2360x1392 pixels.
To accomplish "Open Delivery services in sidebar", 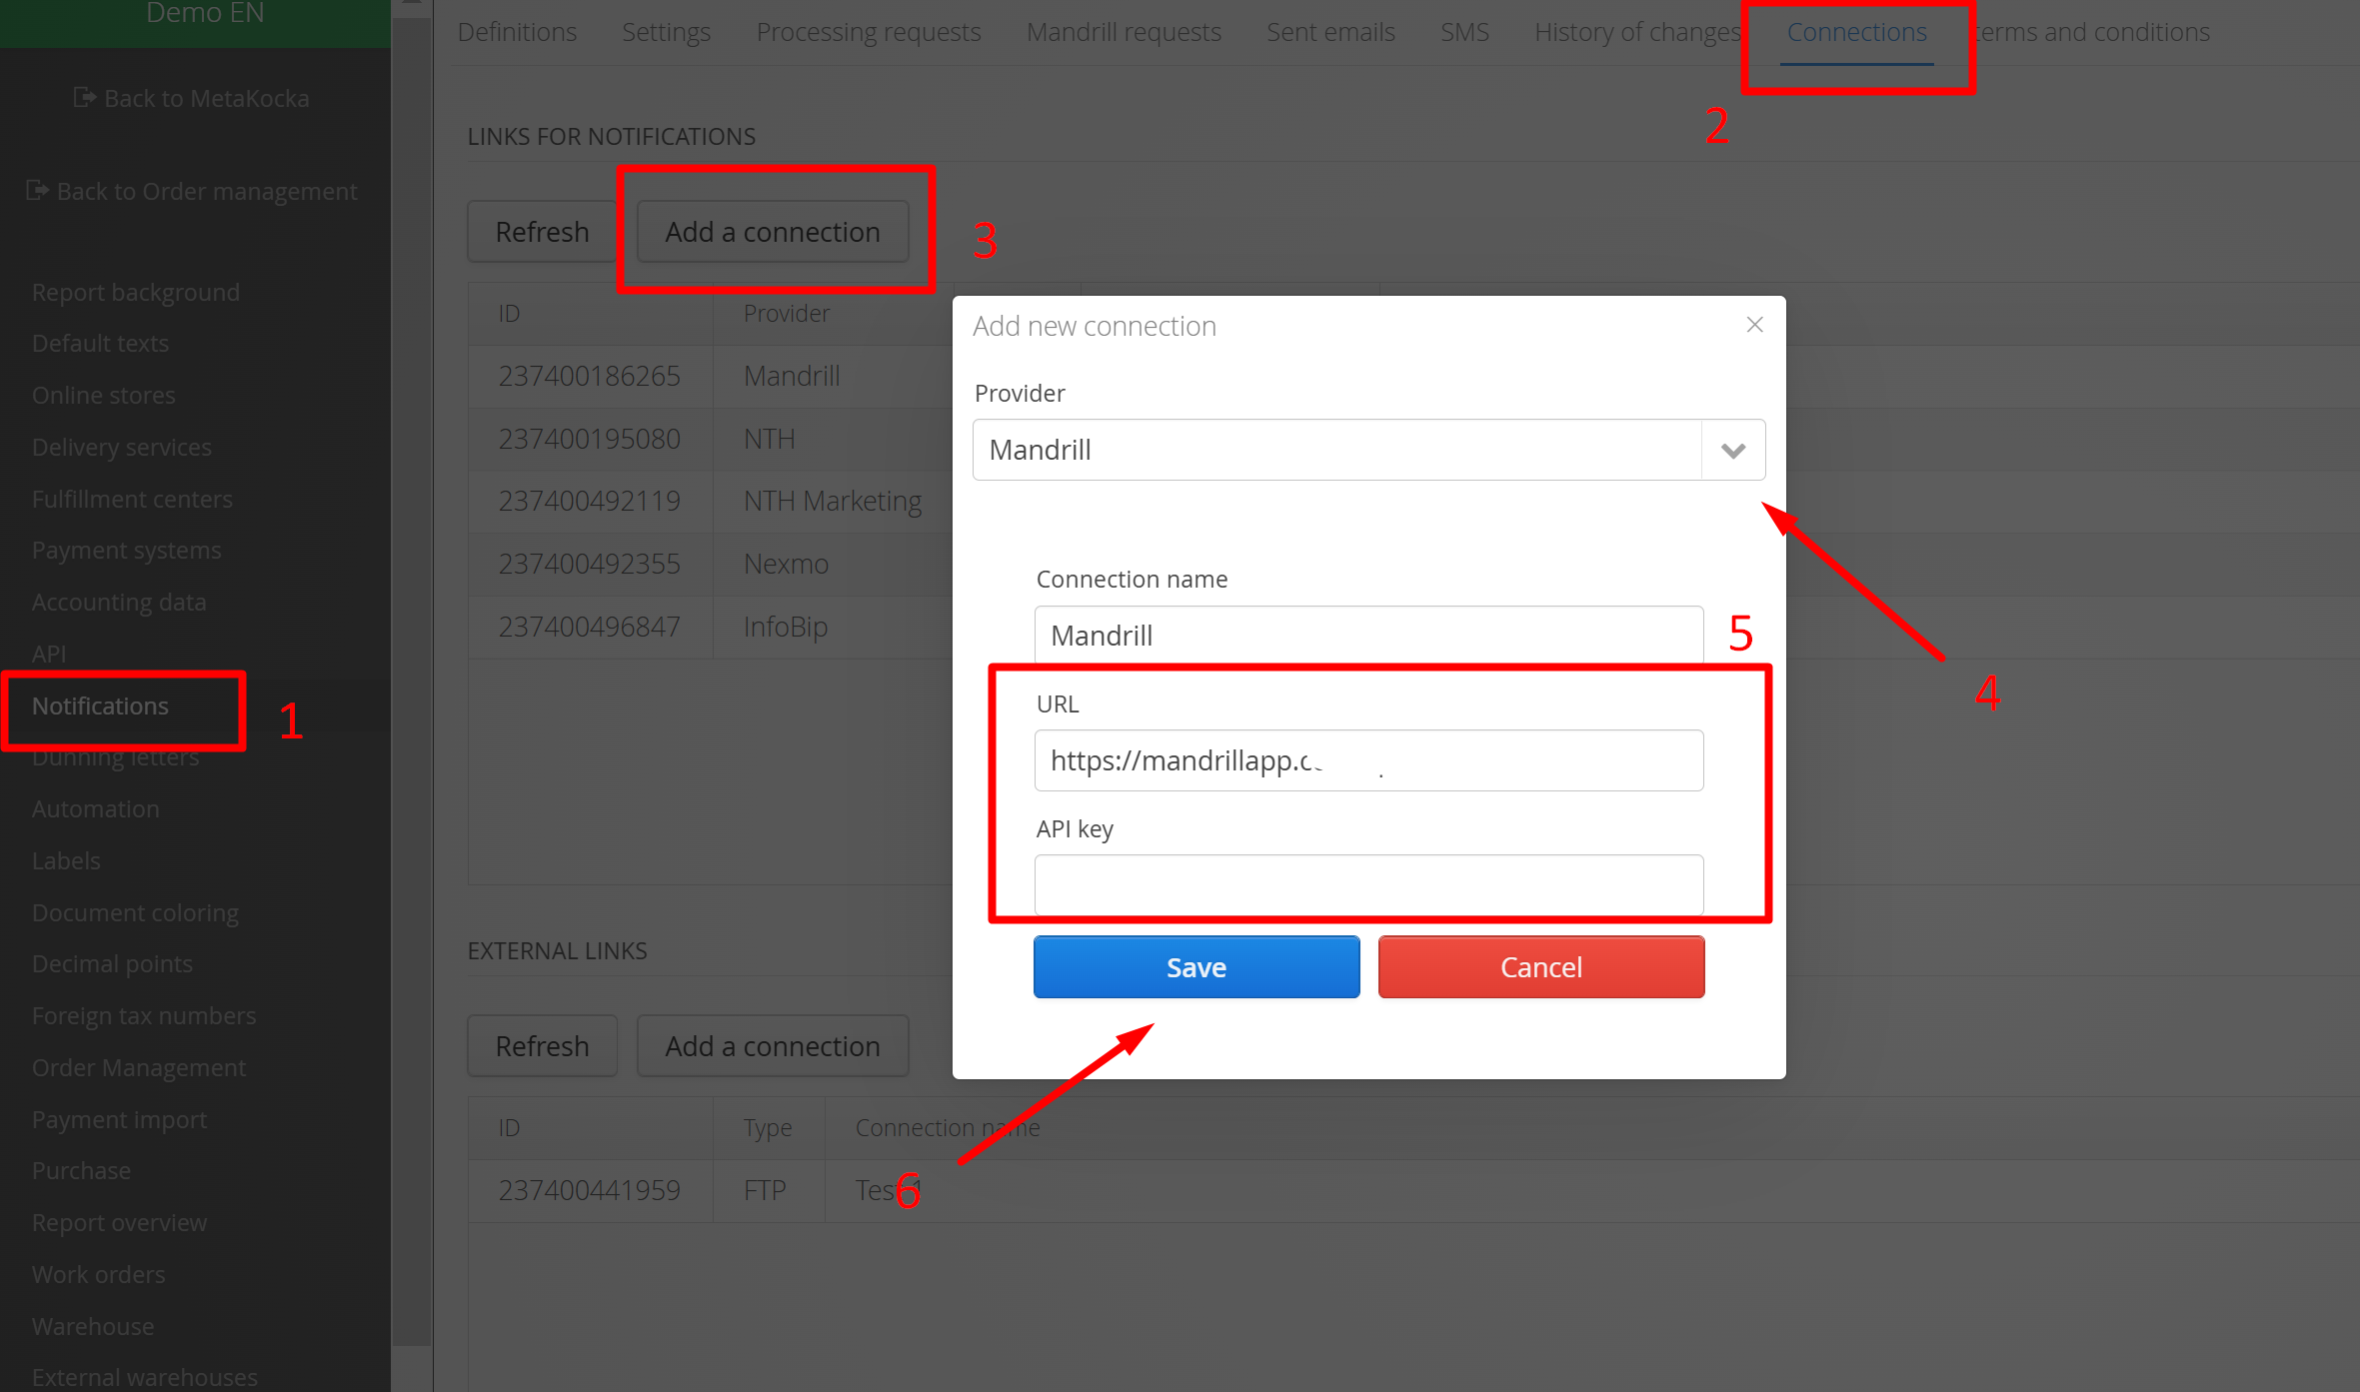I will [x=122, y=447].
